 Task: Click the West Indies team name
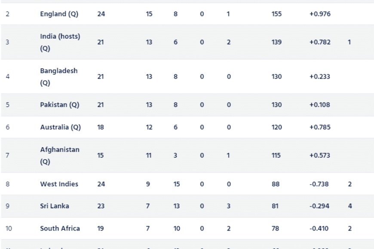click(59, 184)
